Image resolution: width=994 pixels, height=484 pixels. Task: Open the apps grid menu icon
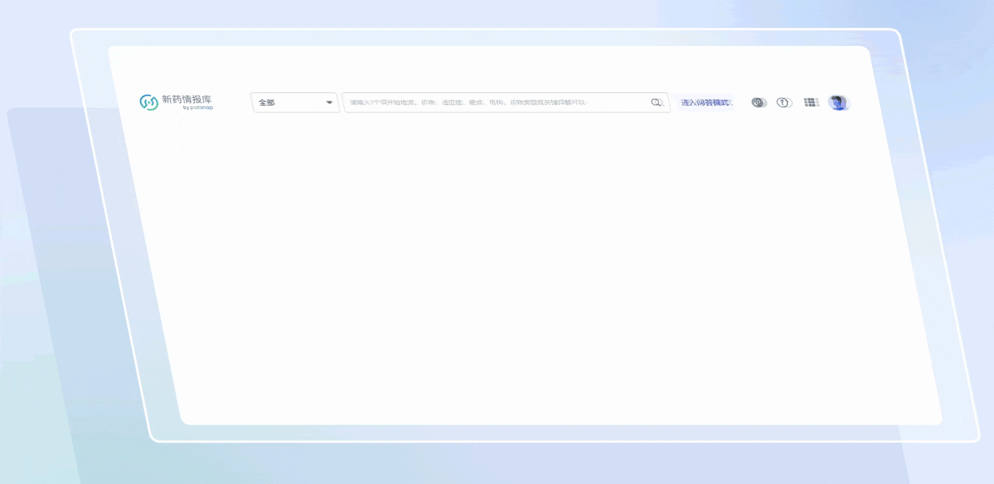[811, 102]
